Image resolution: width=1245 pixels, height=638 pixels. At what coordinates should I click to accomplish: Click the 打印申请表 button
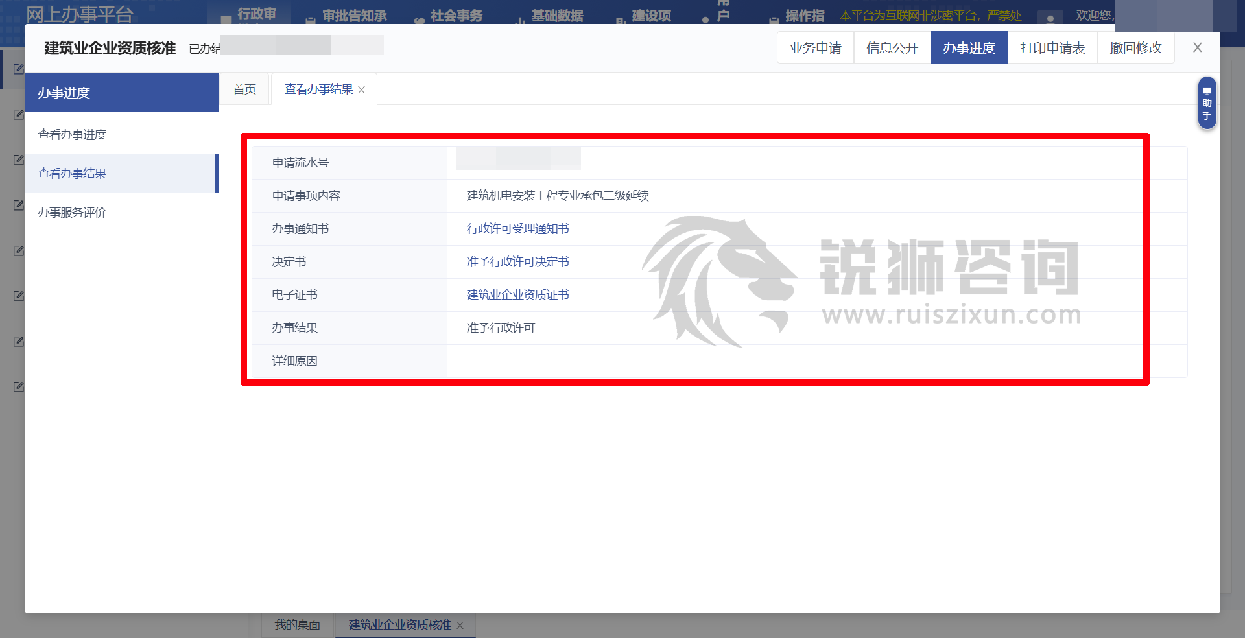click(x=1052, y=48)
